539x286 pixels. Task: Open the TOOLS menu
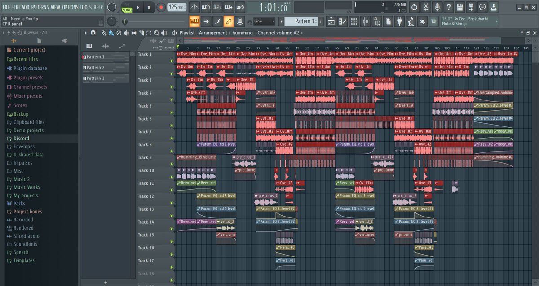[86, 7]
